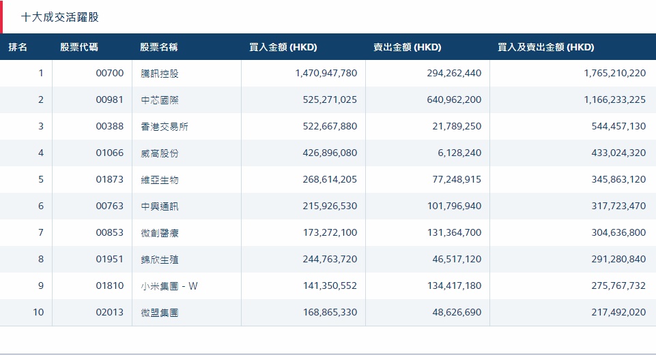Click stock name 香港交易所
This screenshot has height=355, width=656.
pyautogui.click(x=165, y=127)
